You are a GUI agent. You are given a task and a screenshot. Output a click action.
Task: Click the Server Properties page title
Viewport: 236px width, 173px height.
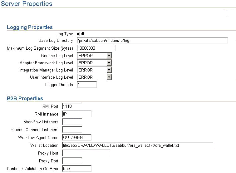27,4
